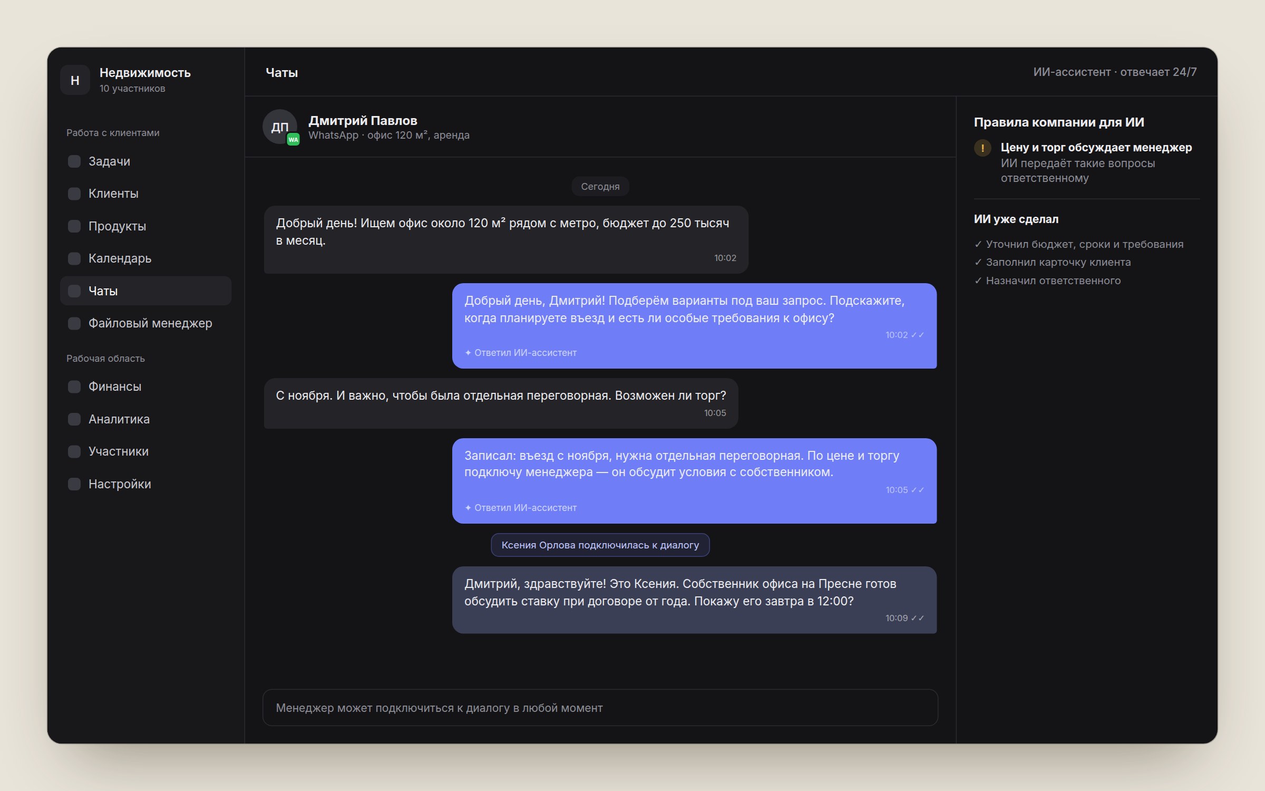Viewport: 1265px width, 791px height.
Task: Click Заполнил карточку клиента item
Action: pos(1053,262)
